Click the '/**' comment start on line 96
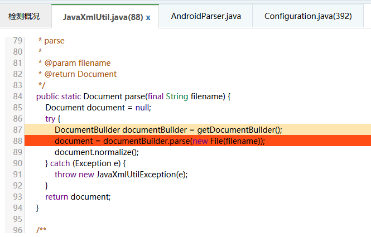 coord(41,230)
